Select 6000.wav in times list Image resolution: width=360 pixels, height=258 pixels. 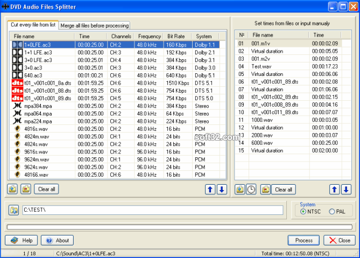click(x=262, y=143)
